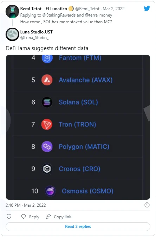Like the tweet with the heart icon
This screenshot has height=237, width=156.
pyautogui.click(x=9, y=217)
